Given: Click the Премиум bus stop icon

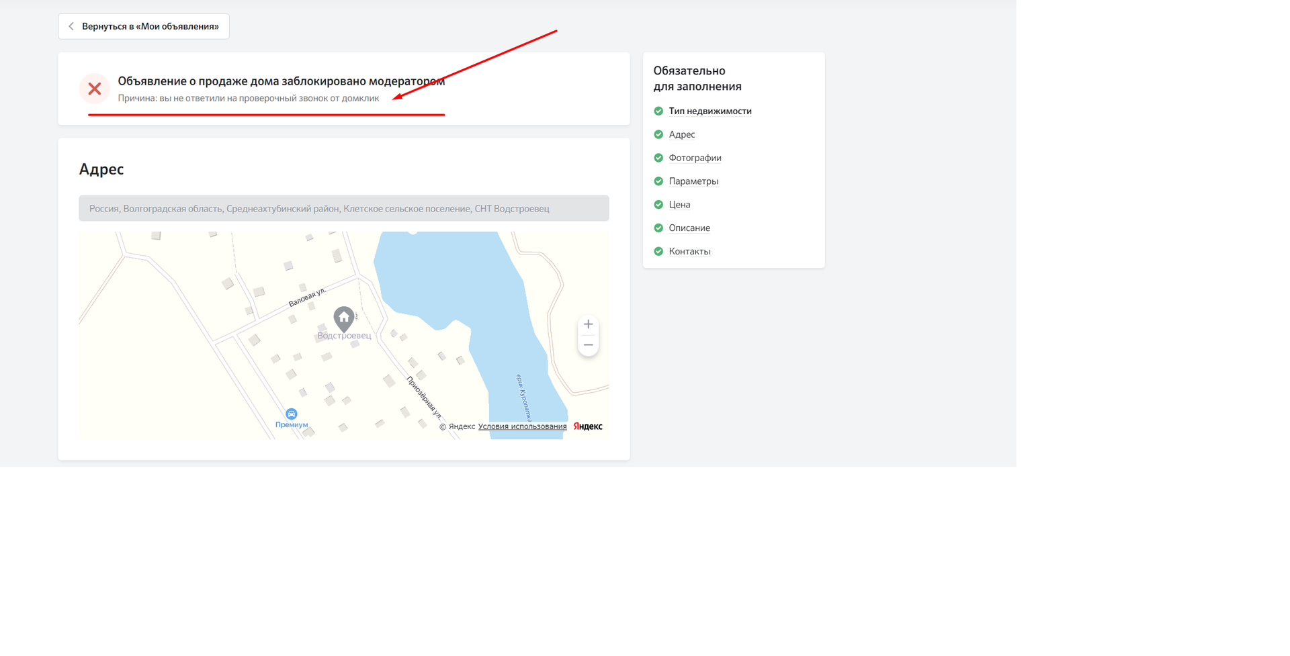Looking at the screenshot, I should pos(291,414).
